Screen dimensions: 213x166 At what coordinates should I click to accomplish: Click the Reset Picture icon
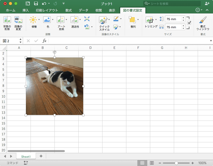87,27
